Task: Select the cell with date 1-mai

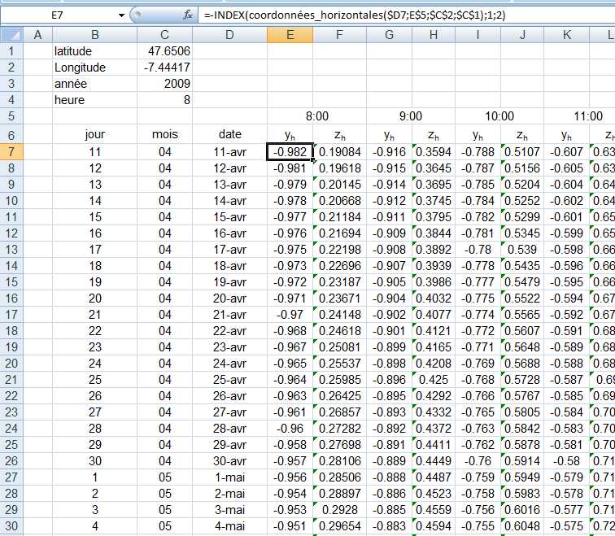Action: pyautogui.click(x=230, y=478)
